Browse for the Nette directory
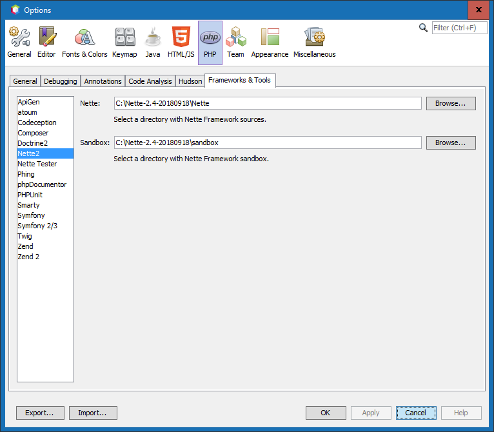Viewport: 494px width, 432px height. (451, 103)
